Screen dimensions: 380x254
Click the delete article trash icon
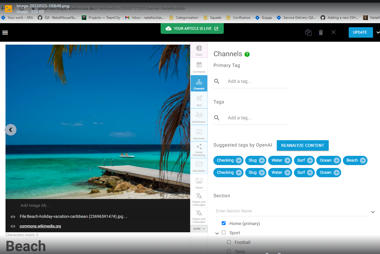[x=321, y=32]
